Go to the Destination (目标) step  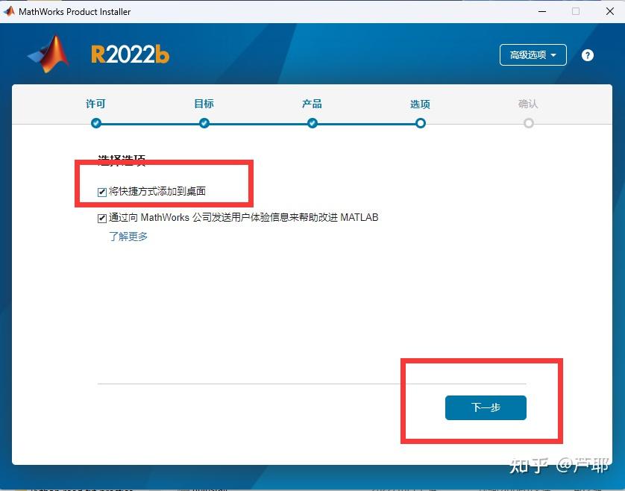(204, 104)
